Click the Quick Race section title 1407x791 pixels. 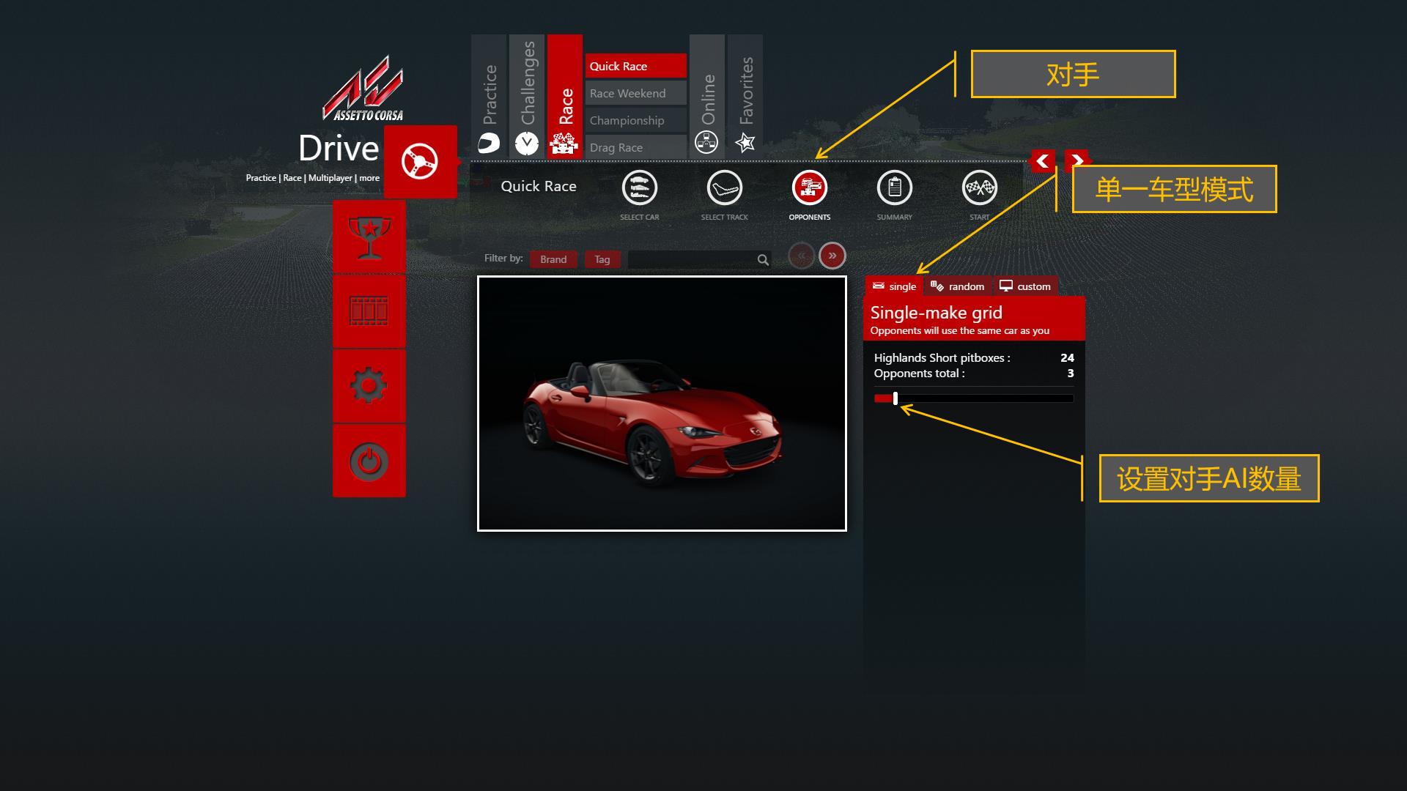tap(539, 186)
